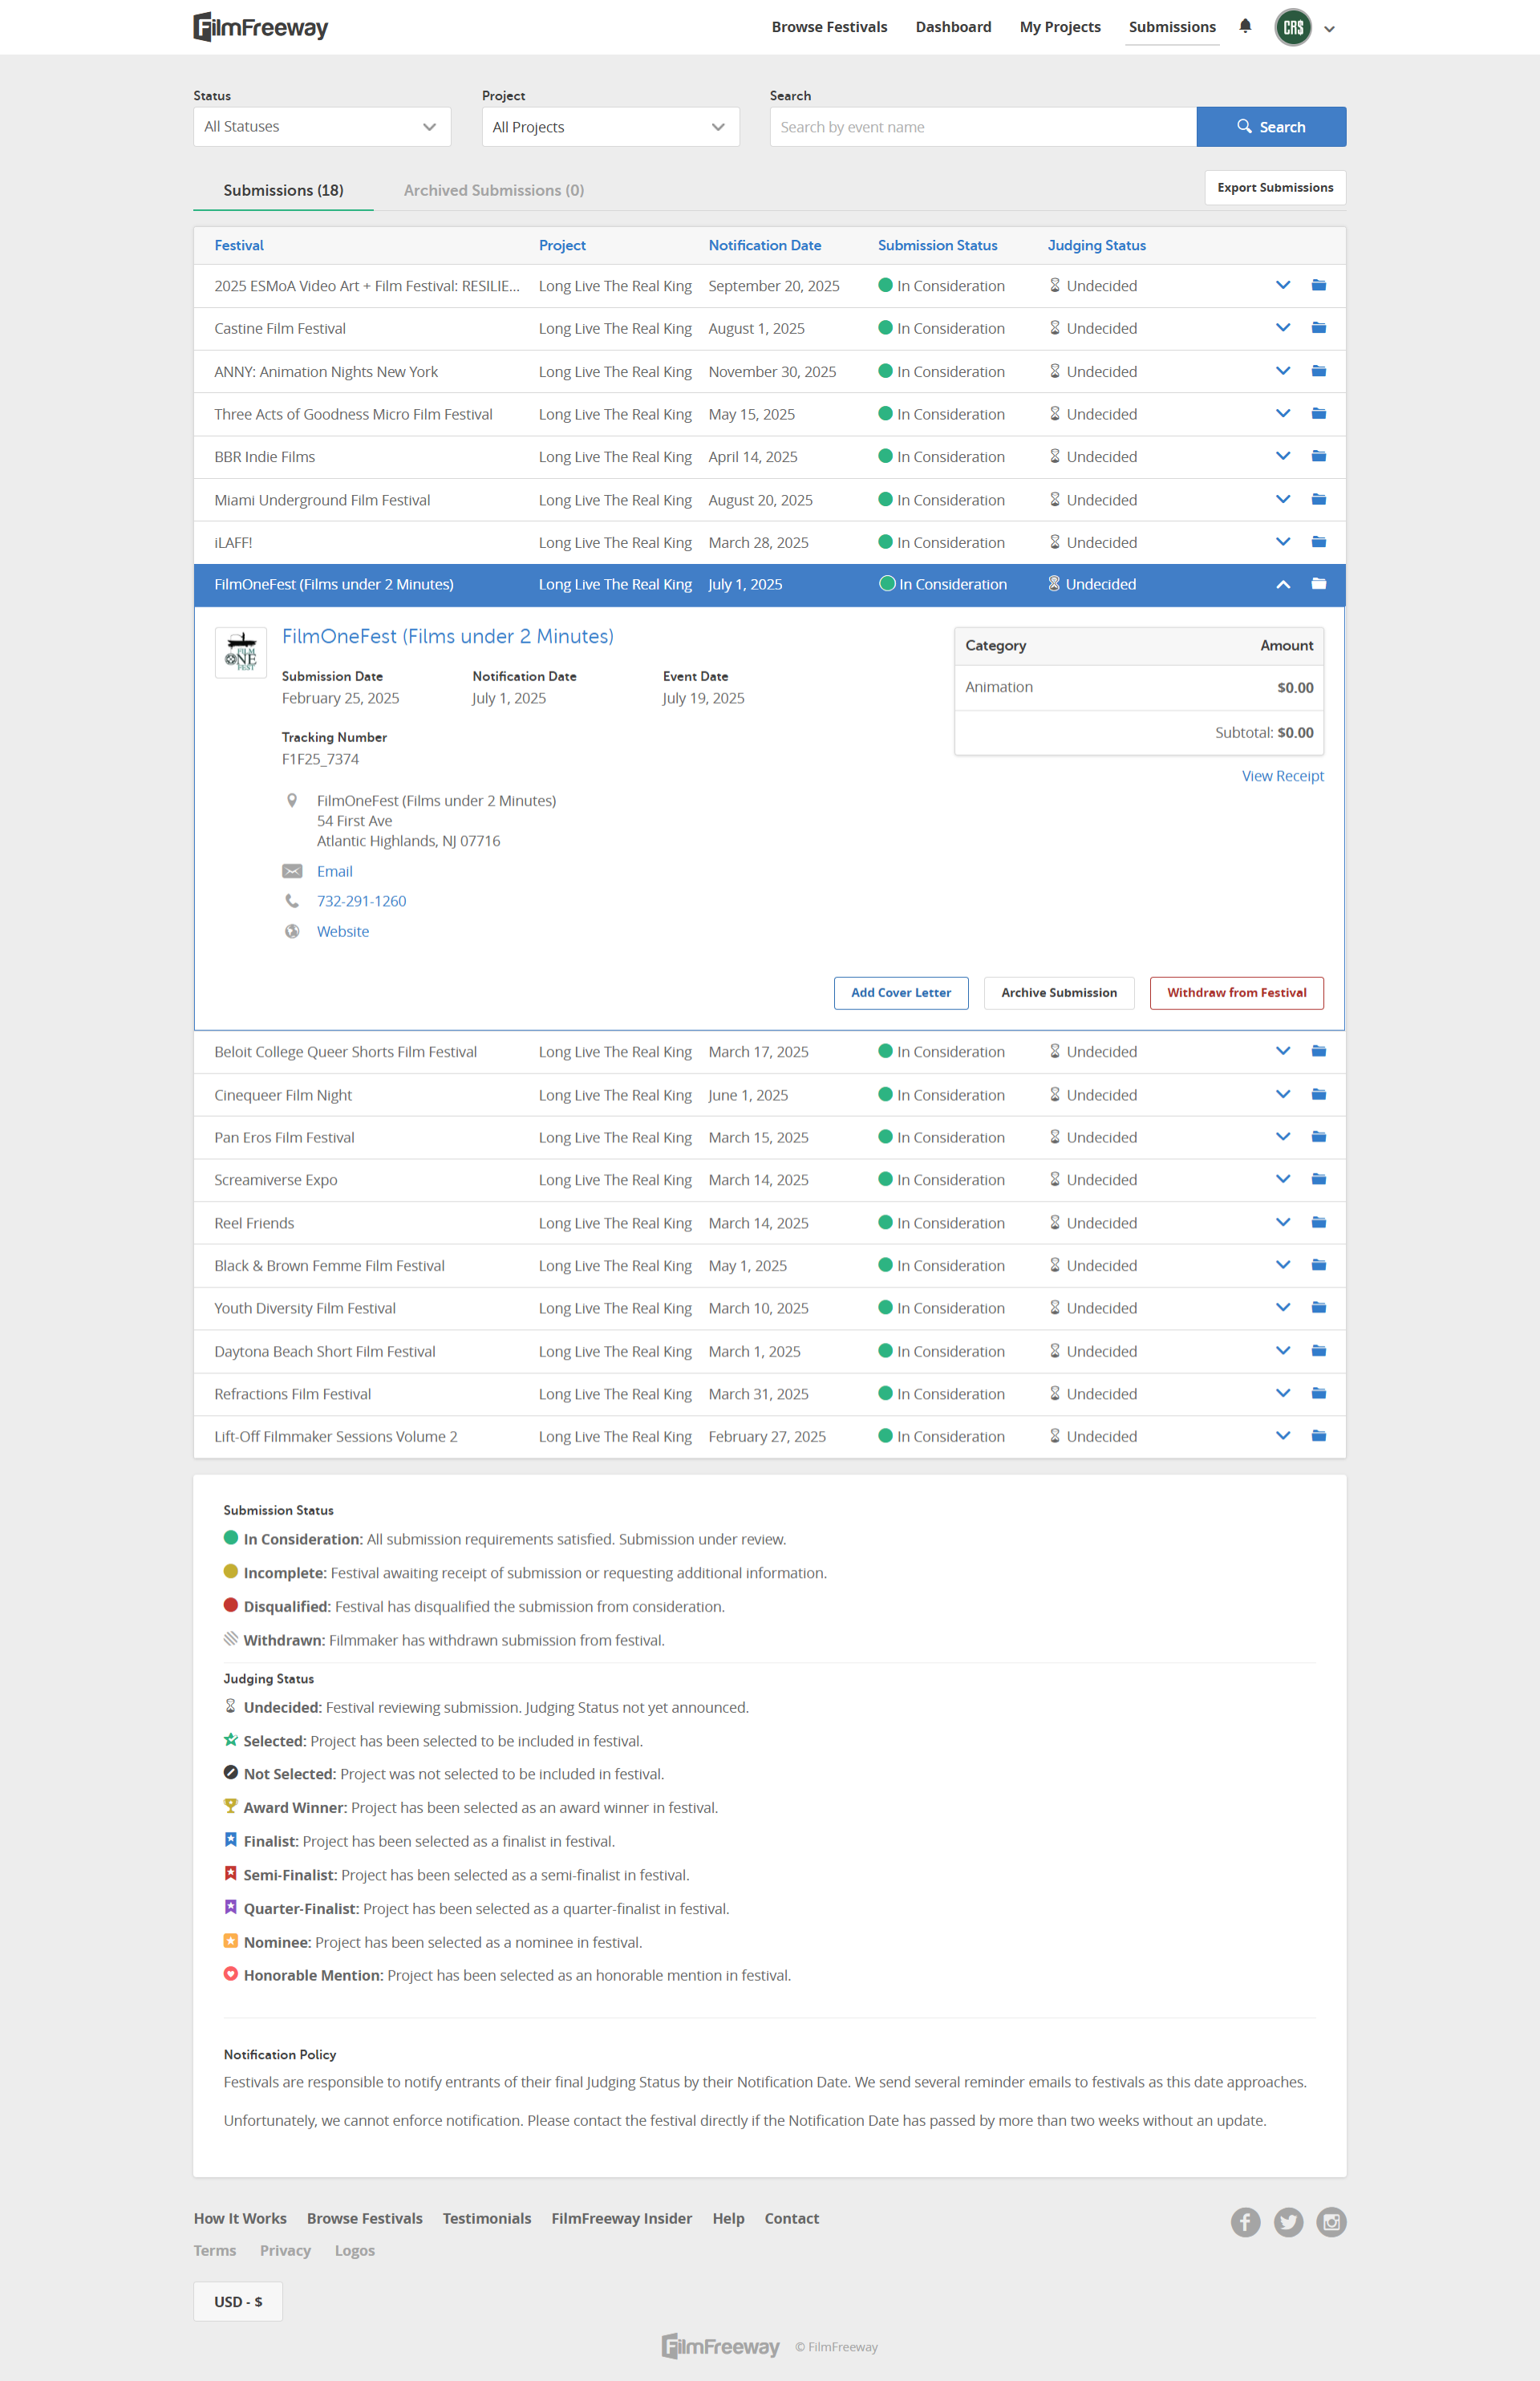The height and width of the screenshot is (2381, 1540).
Task: Open the Twitter footer icon
Action: [1288, 2222]
